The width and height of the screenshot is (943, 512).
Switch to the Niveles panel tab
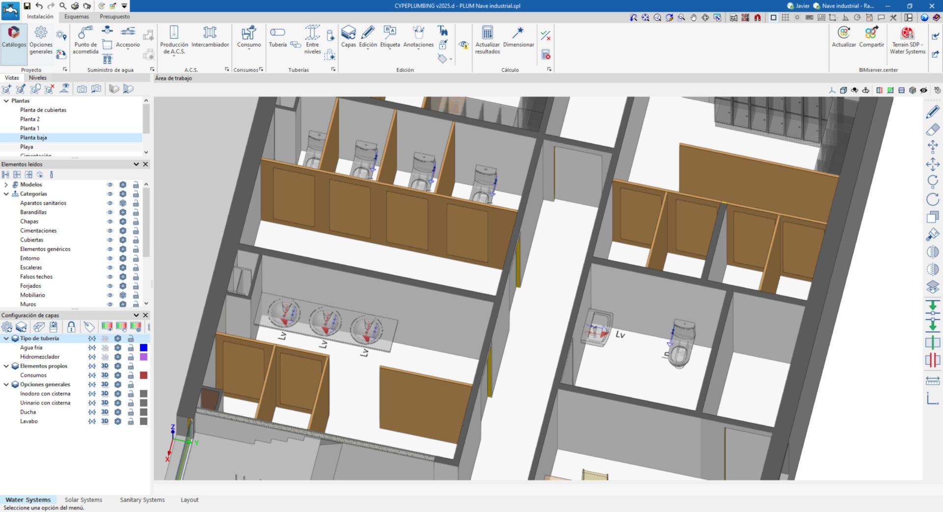coord(37,78)
